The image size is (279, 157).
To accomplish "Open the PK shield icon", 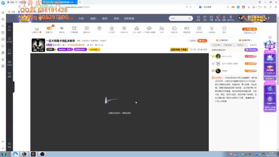I will tap(124, 28).
